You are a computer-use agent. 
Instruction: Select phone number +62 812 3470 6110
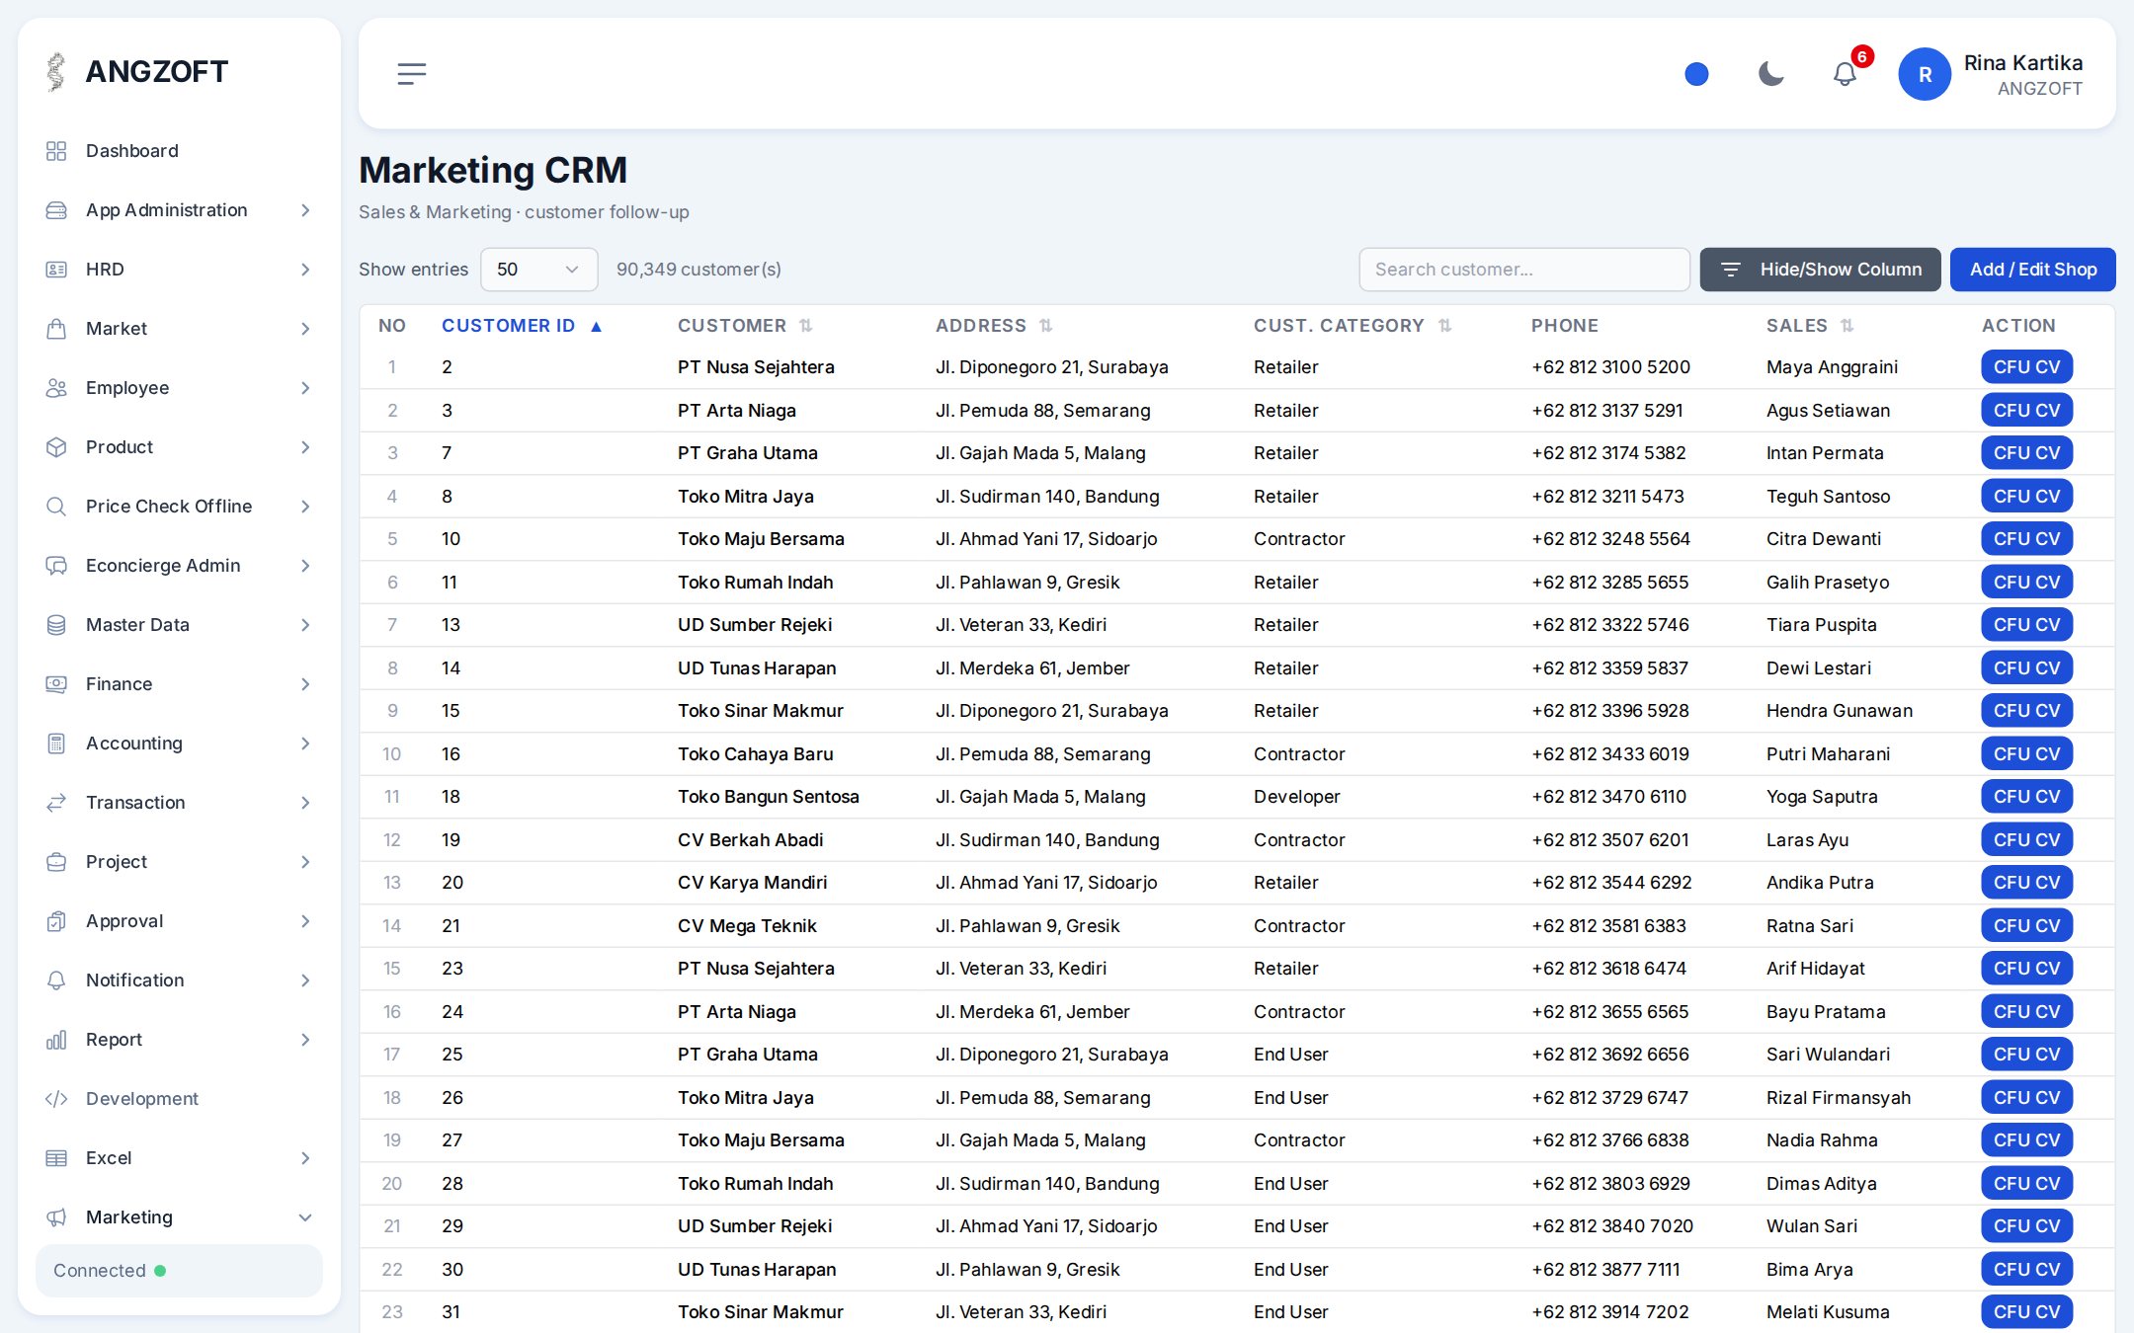[x=1608, y=797]
